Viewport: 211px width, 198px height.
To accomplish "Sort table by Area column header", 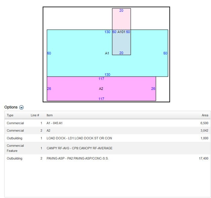I will pyautogui.click(x=205, y=115).
